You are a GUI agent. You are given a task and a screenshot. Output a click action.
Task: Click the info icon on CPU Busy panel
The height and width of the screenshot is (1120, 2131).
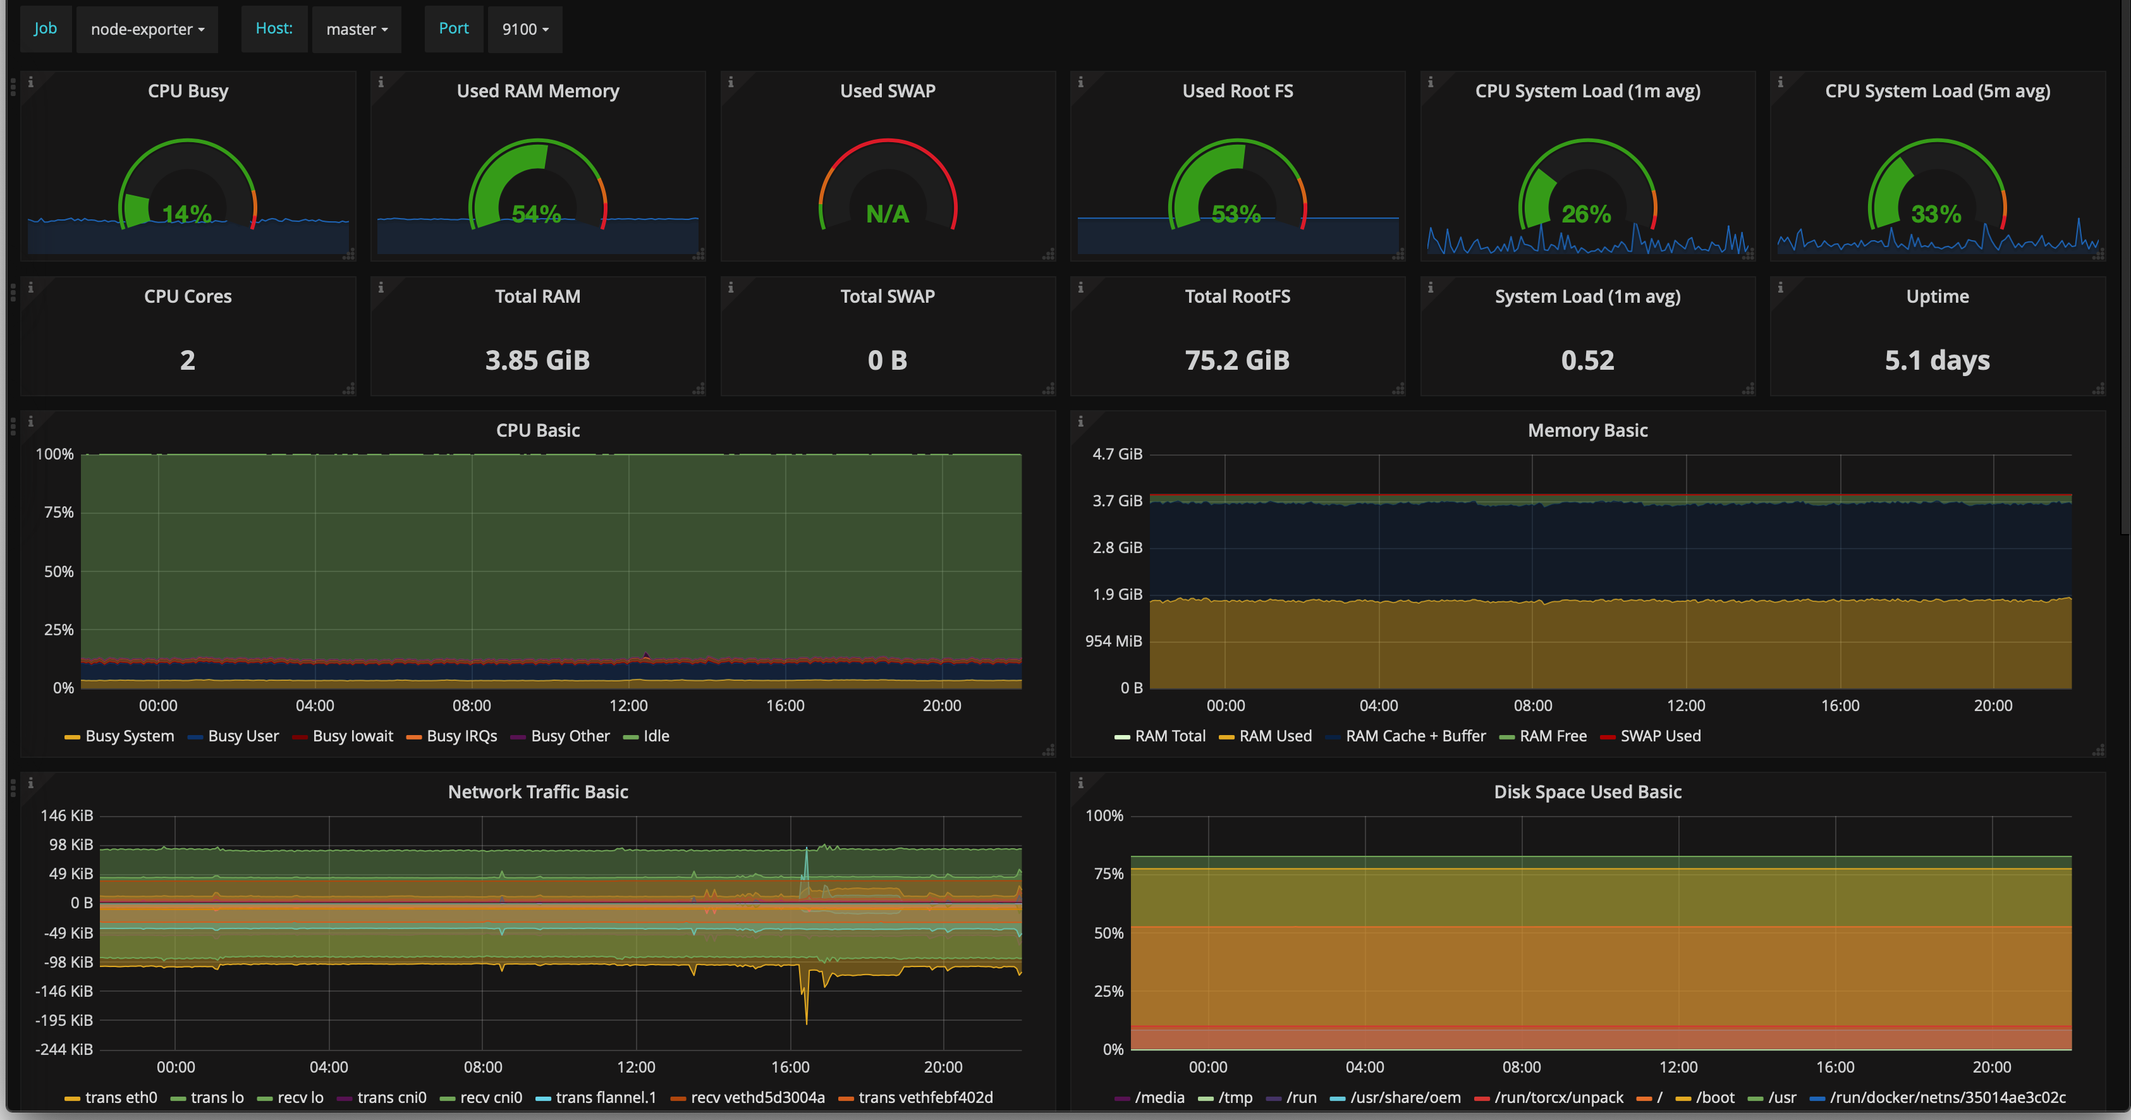pos(30,82)
